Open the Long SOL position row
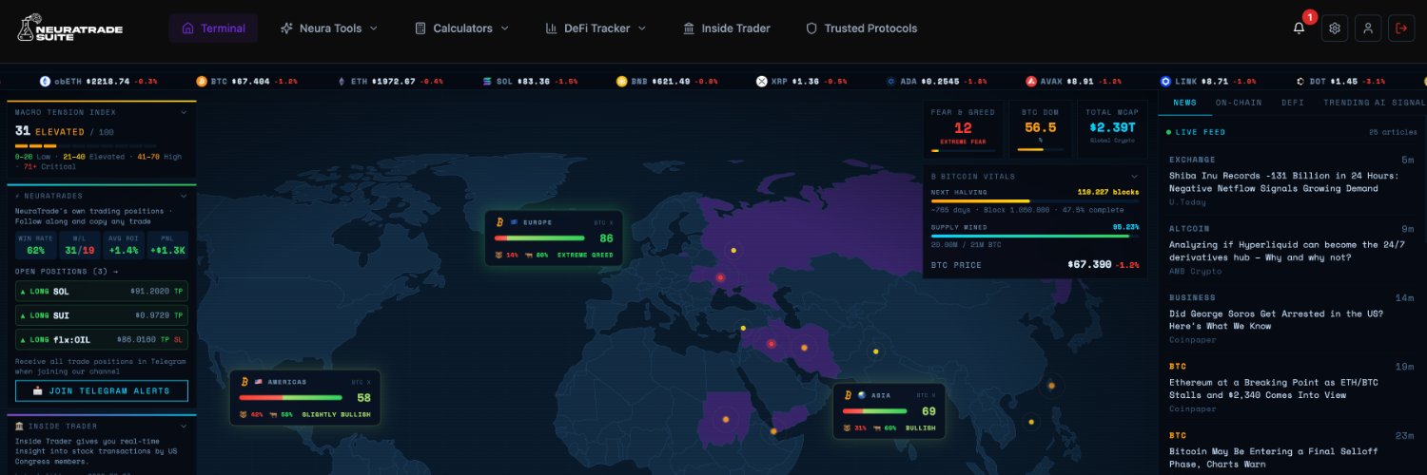The height and width of the screenshot is (475, 1427). pos(102,292)
